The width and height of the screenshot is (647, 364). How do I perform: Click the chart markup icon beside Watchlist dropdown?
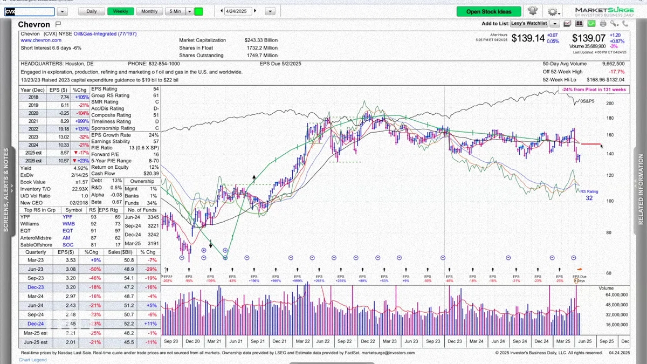point(567,24)
